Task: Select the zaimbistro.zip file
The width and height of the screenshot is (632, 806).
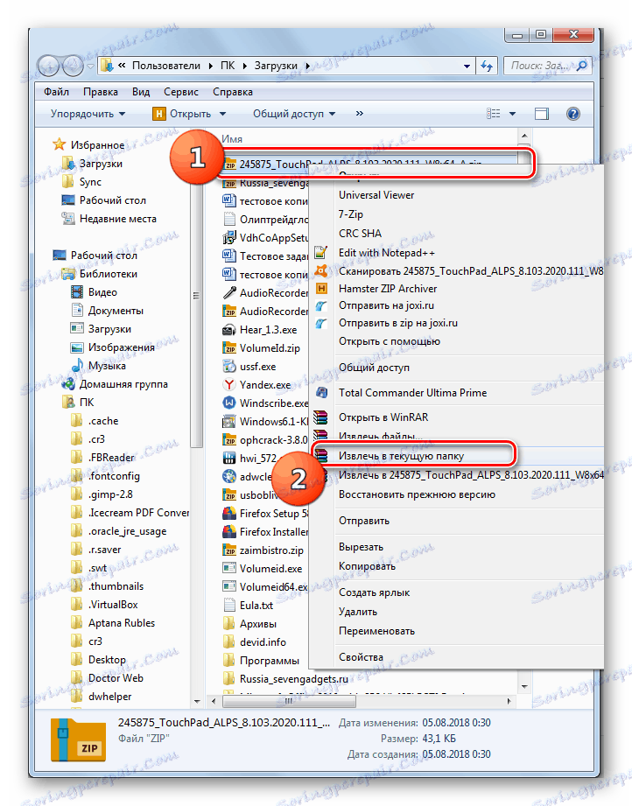Action: coord(271,550)
